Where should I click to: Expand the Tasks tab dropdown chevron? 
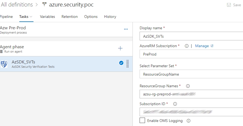click(31, 17)
